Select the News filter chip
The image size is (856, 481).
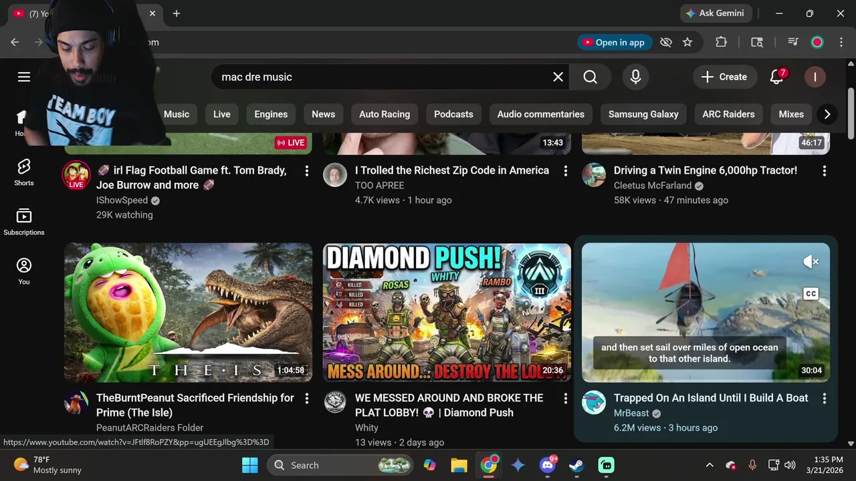(324, 114)
